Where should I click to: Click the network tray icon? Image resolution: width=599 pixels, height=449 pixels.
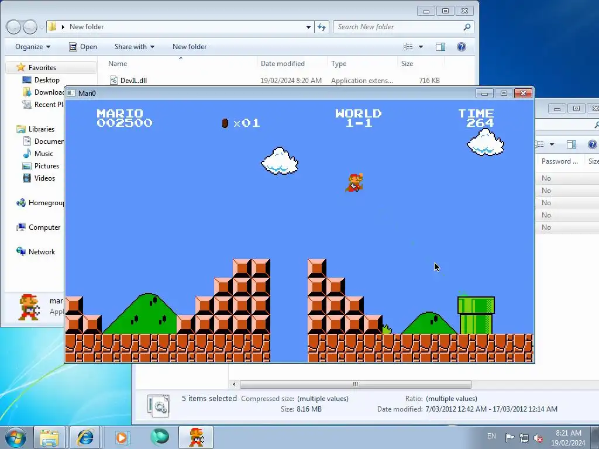pos(524,438)
